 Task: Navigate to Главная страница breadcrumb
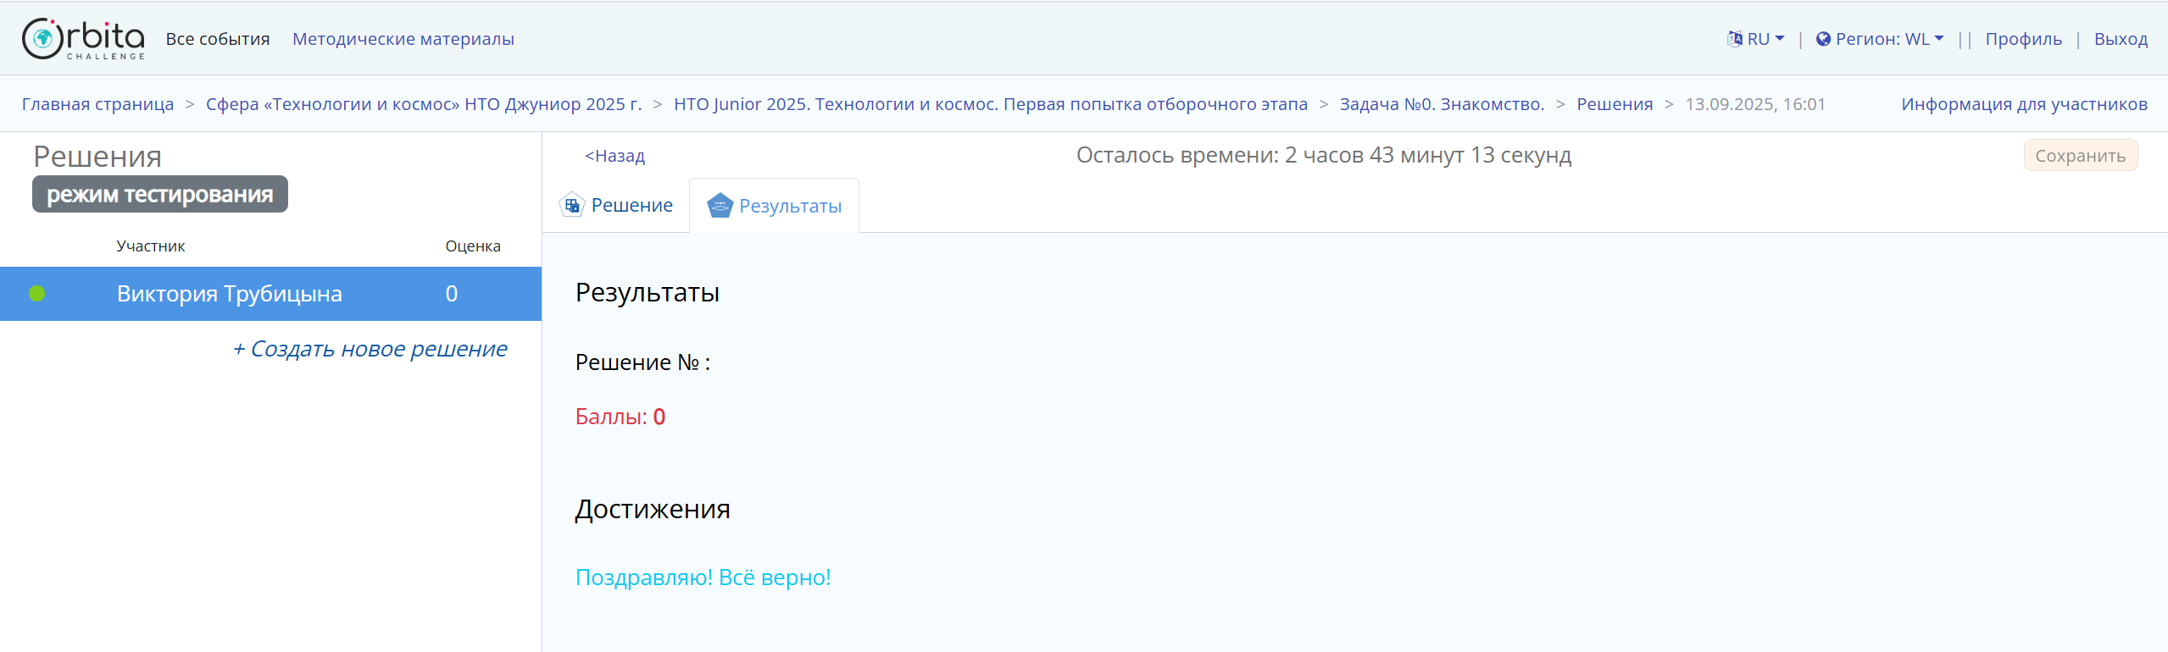(x=97, y=104)
